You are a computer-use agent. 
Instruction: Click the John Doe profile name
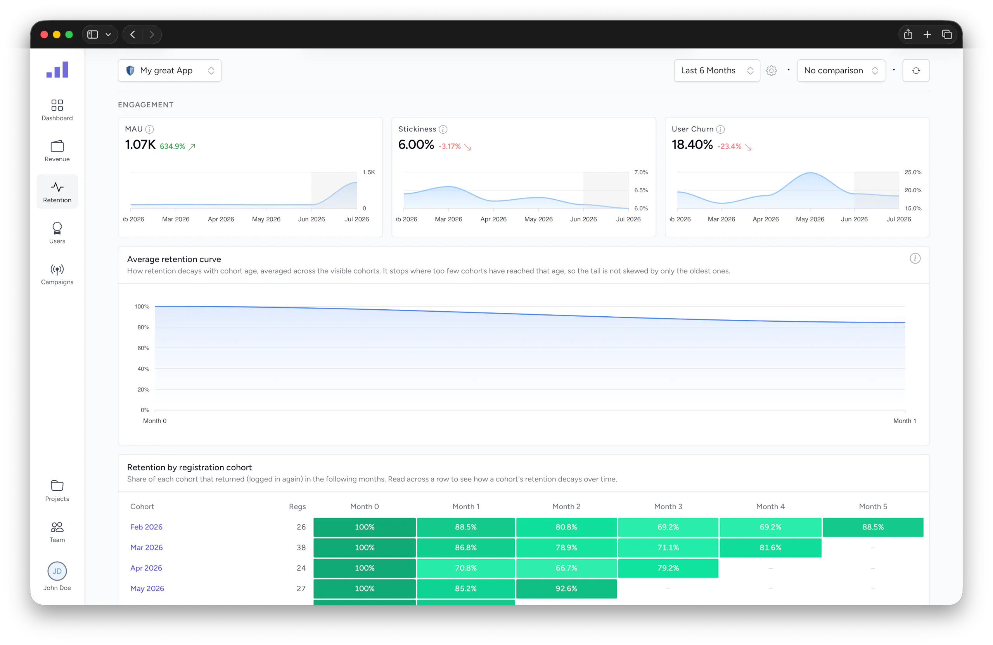point(57,588)
